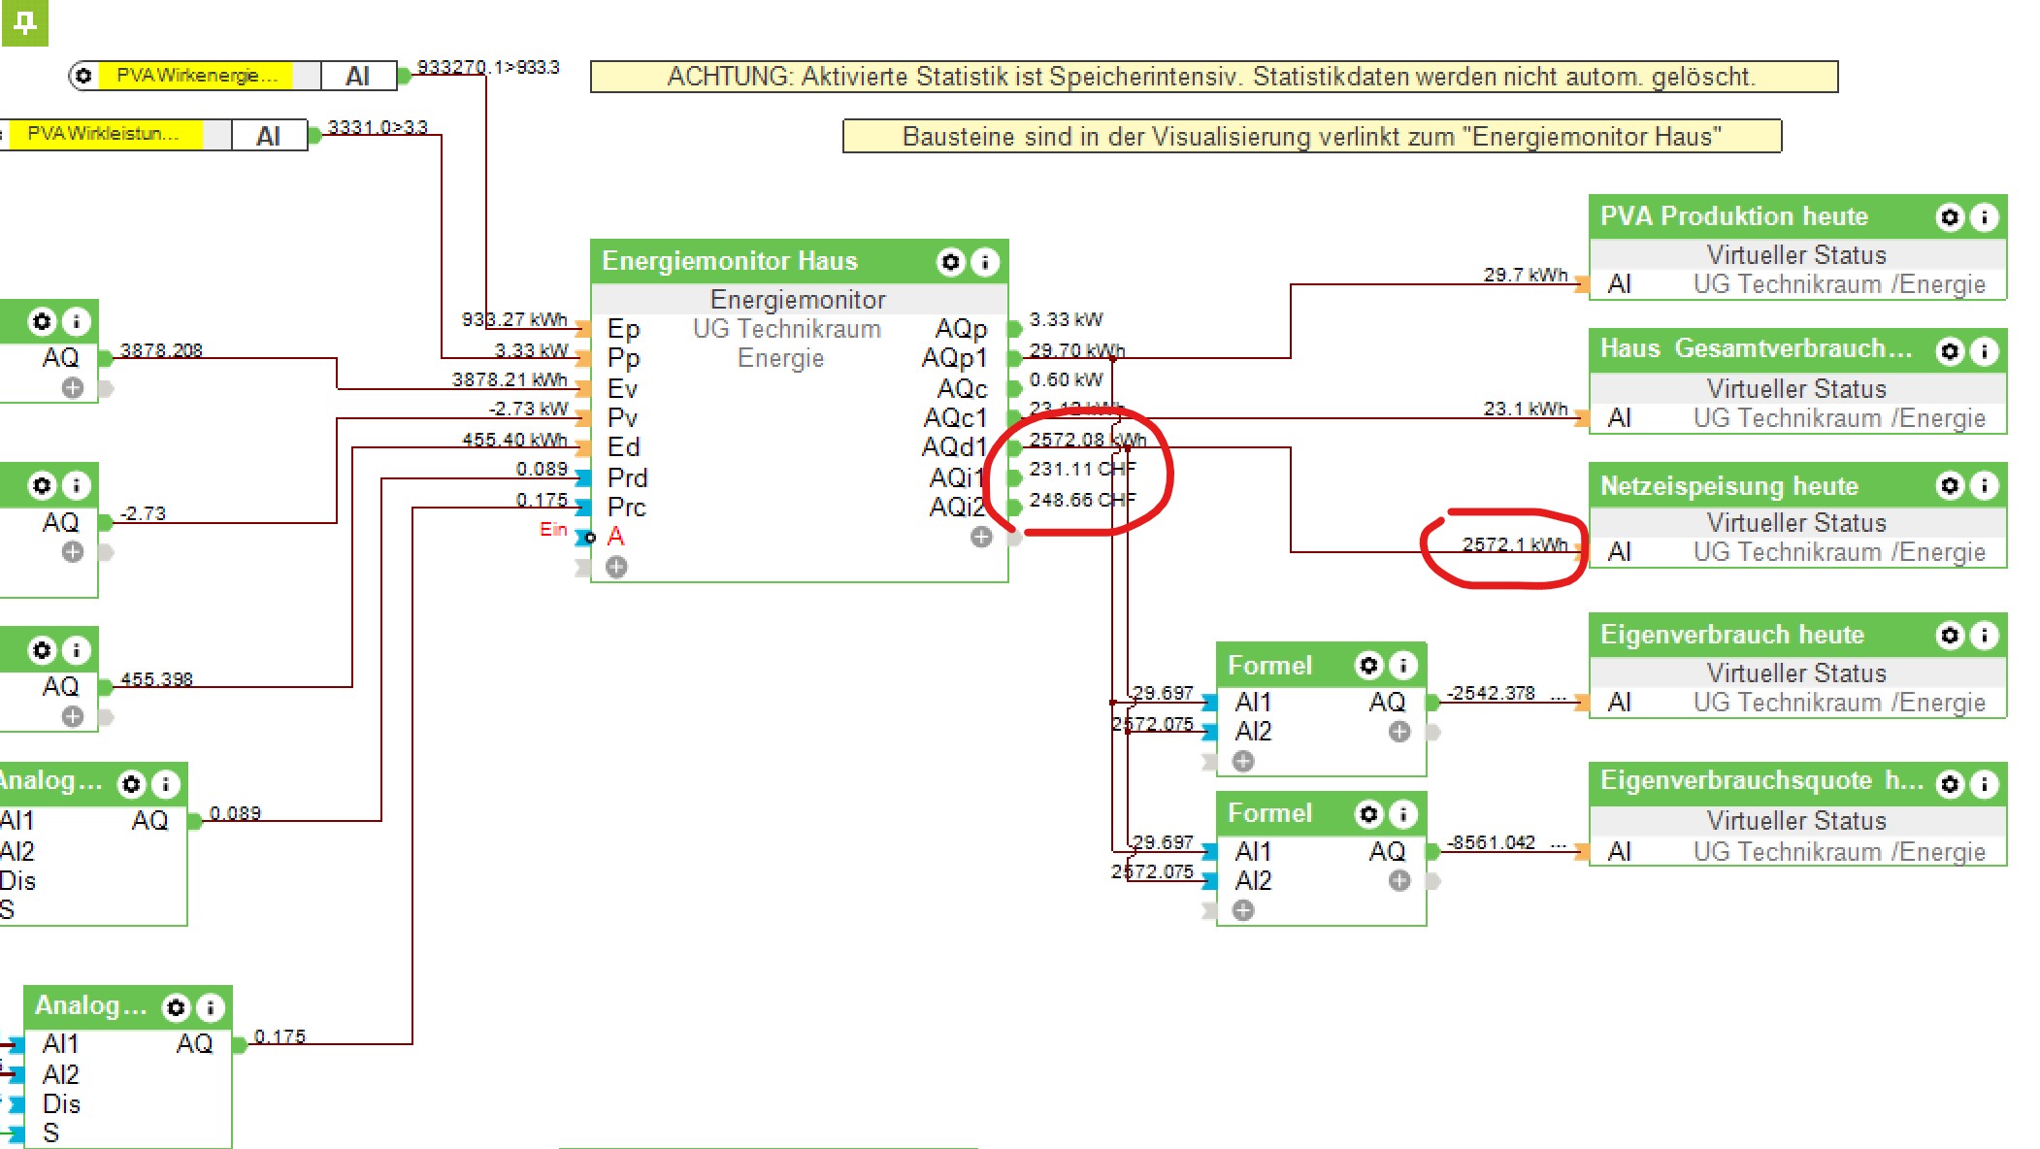Image resolution: width=2040 pixels, height=1149 pixels.
Task: Select the ACHTUNG statistics warning note
Action: [x=1214, y=77]
